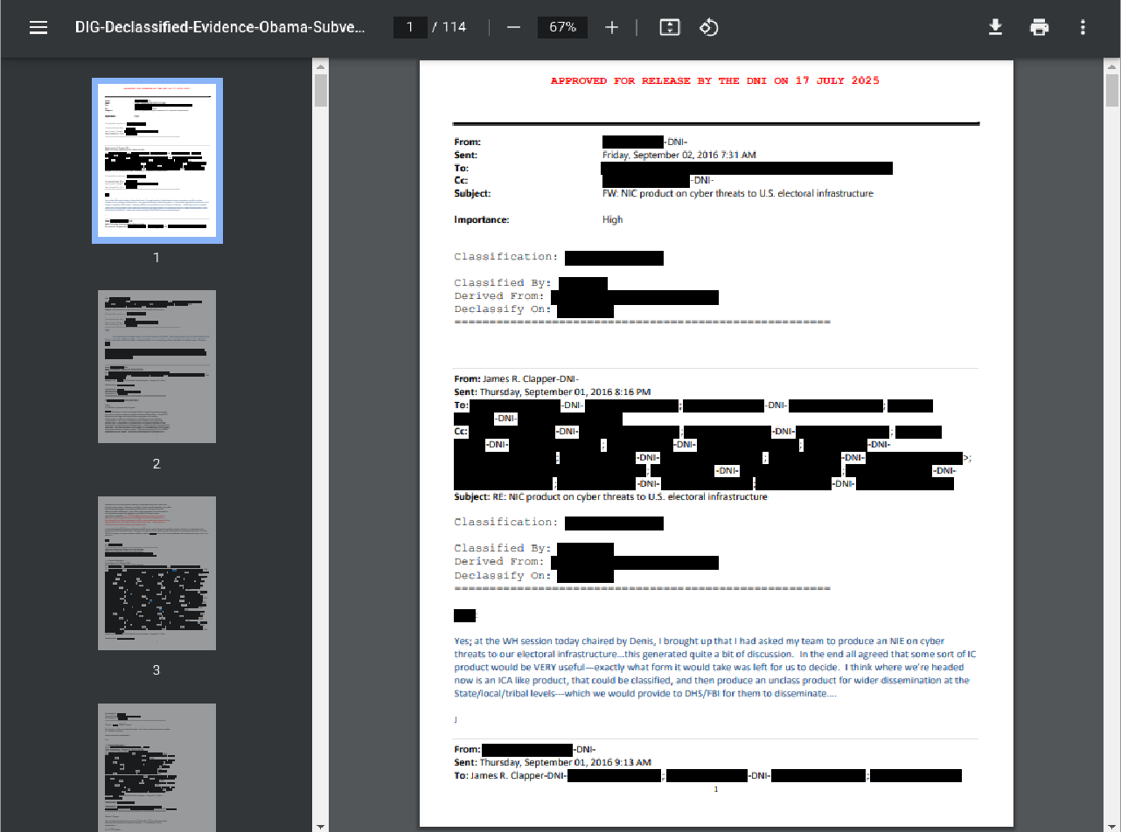Screen dimensions: 1121x832
Task: Click the fit to page icon
Action: [x=669, y=27]
